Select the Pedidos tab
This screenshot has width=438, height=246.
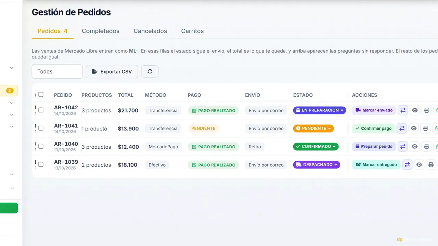pos(52,31)
